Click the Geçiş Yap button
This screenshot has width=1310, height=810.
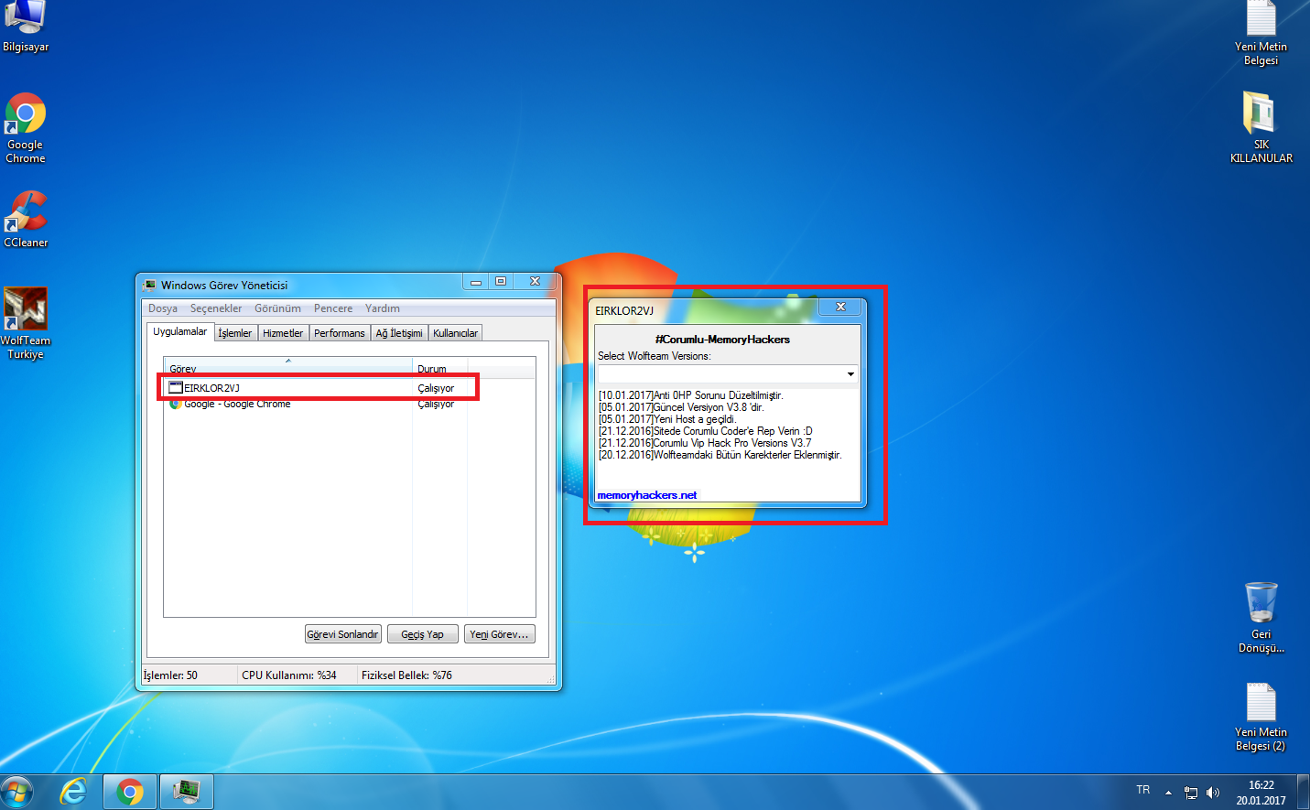(422, 634)
